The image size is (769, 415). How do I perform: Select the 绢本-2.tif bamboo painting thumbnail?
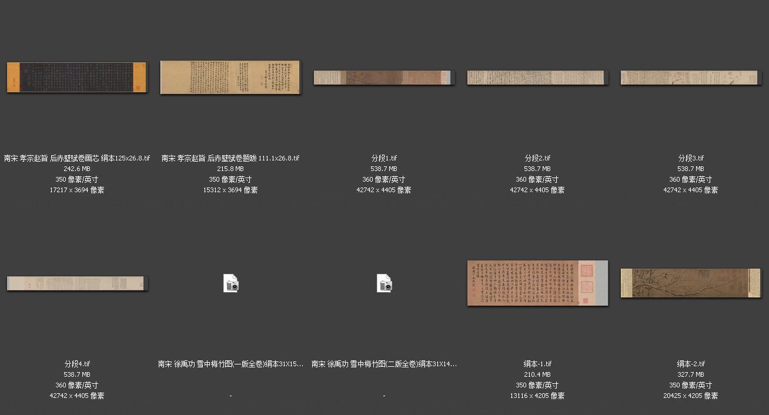click(x=691, y=283)
